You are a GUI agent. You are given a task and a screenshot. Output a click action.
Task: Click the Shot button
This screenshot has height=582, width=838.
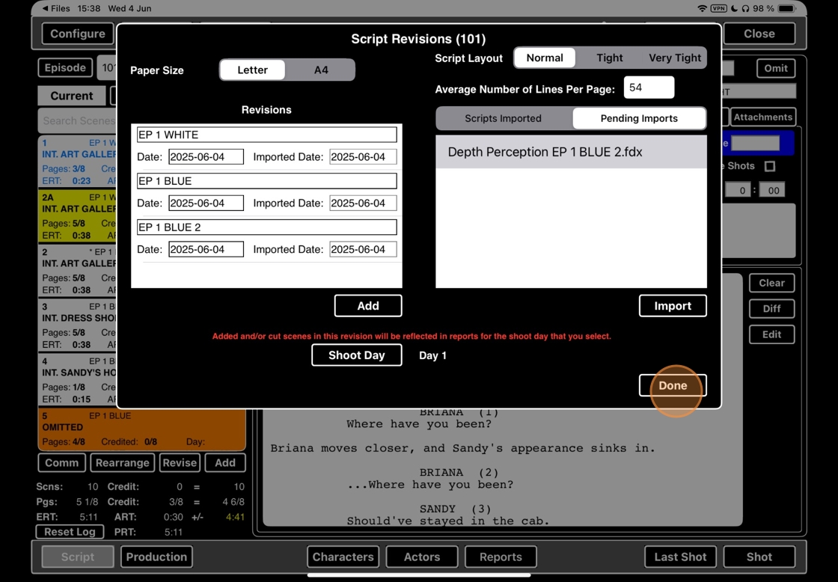[x=759, y=557]
